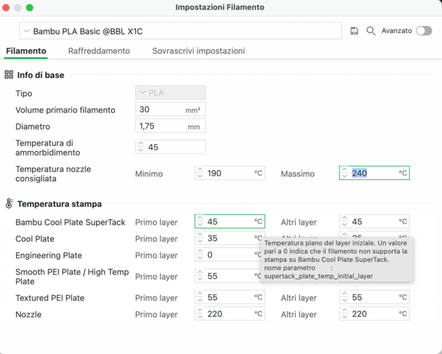This screenshot has width=442, height=354.
Task: Open the Bambu PLA Basic preset dropdown
Action: 181,31
